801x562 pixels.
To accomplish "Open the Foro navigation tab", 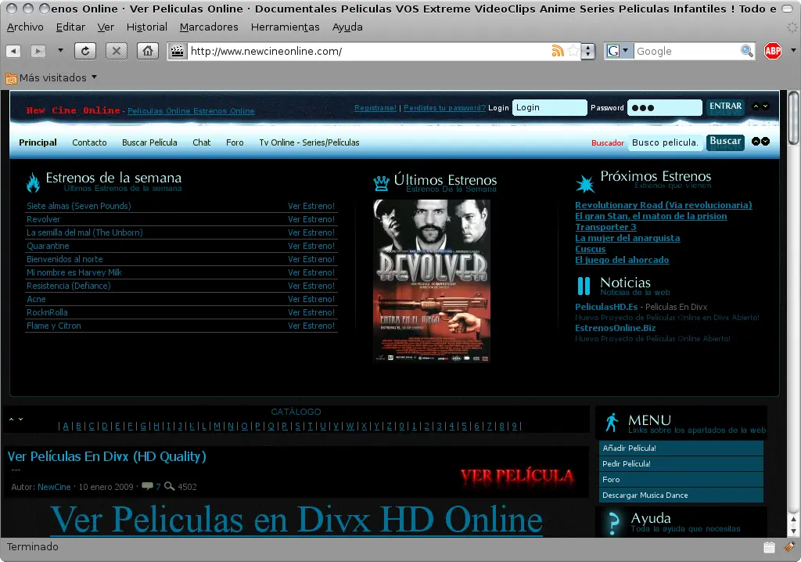I will 235,142.
